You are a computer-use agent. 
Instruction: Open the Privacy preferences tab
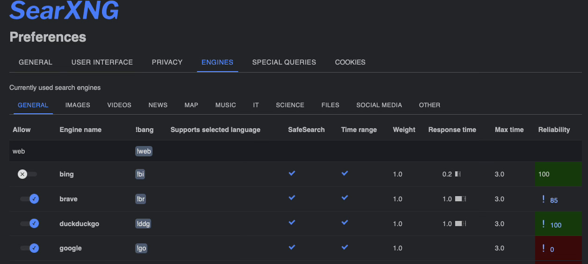(167, 62)
